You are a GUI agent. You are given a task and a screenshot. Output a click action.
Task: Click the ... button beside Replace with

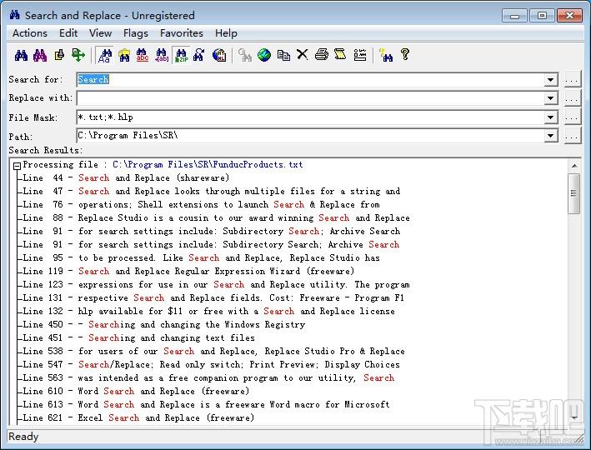572,98
